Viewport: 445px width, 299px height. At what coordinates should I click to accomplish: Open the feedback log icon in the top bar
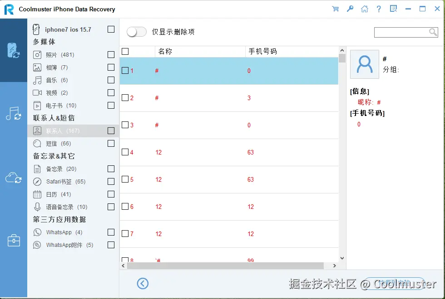point(393,9)
